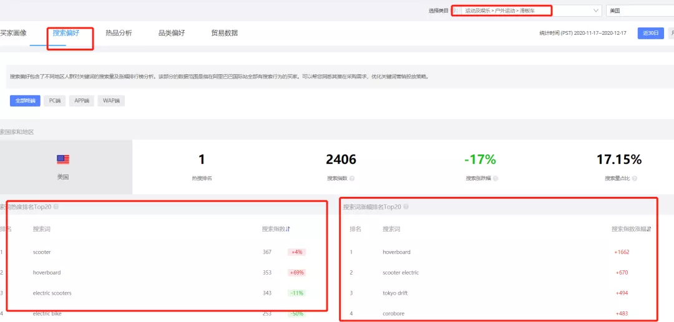This screenshot has height=322, width=674.
Task: Open the 美国 country selector
Action: click(x=640, y=11)
